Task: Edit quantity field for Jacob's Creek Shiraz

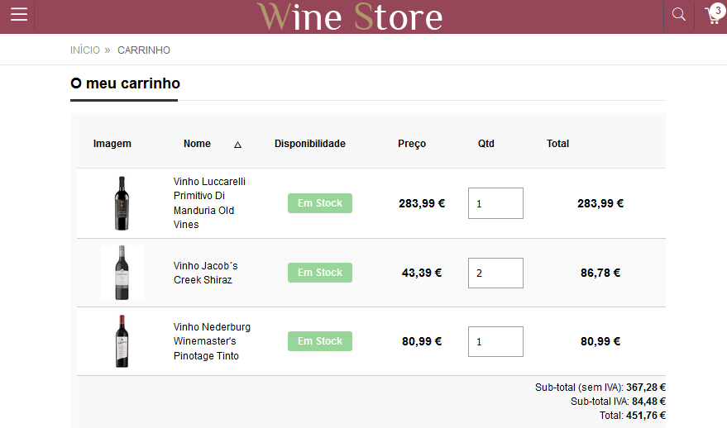Action: click(x=495, y=273)
